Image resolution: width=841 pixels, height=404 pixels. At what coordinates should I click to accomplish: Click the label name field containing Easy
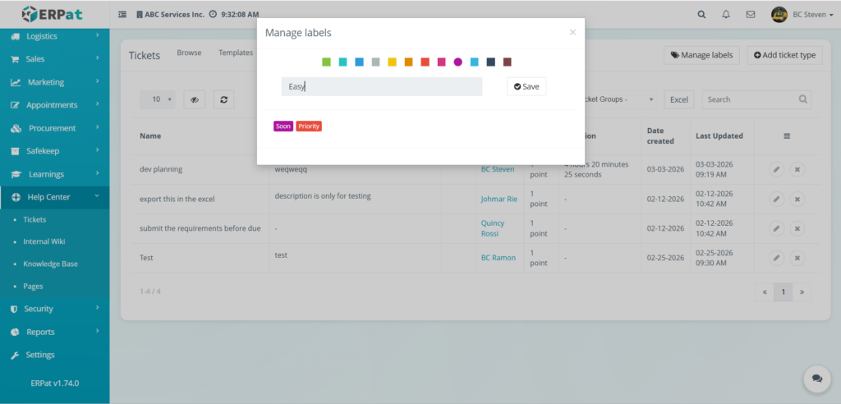382,86
